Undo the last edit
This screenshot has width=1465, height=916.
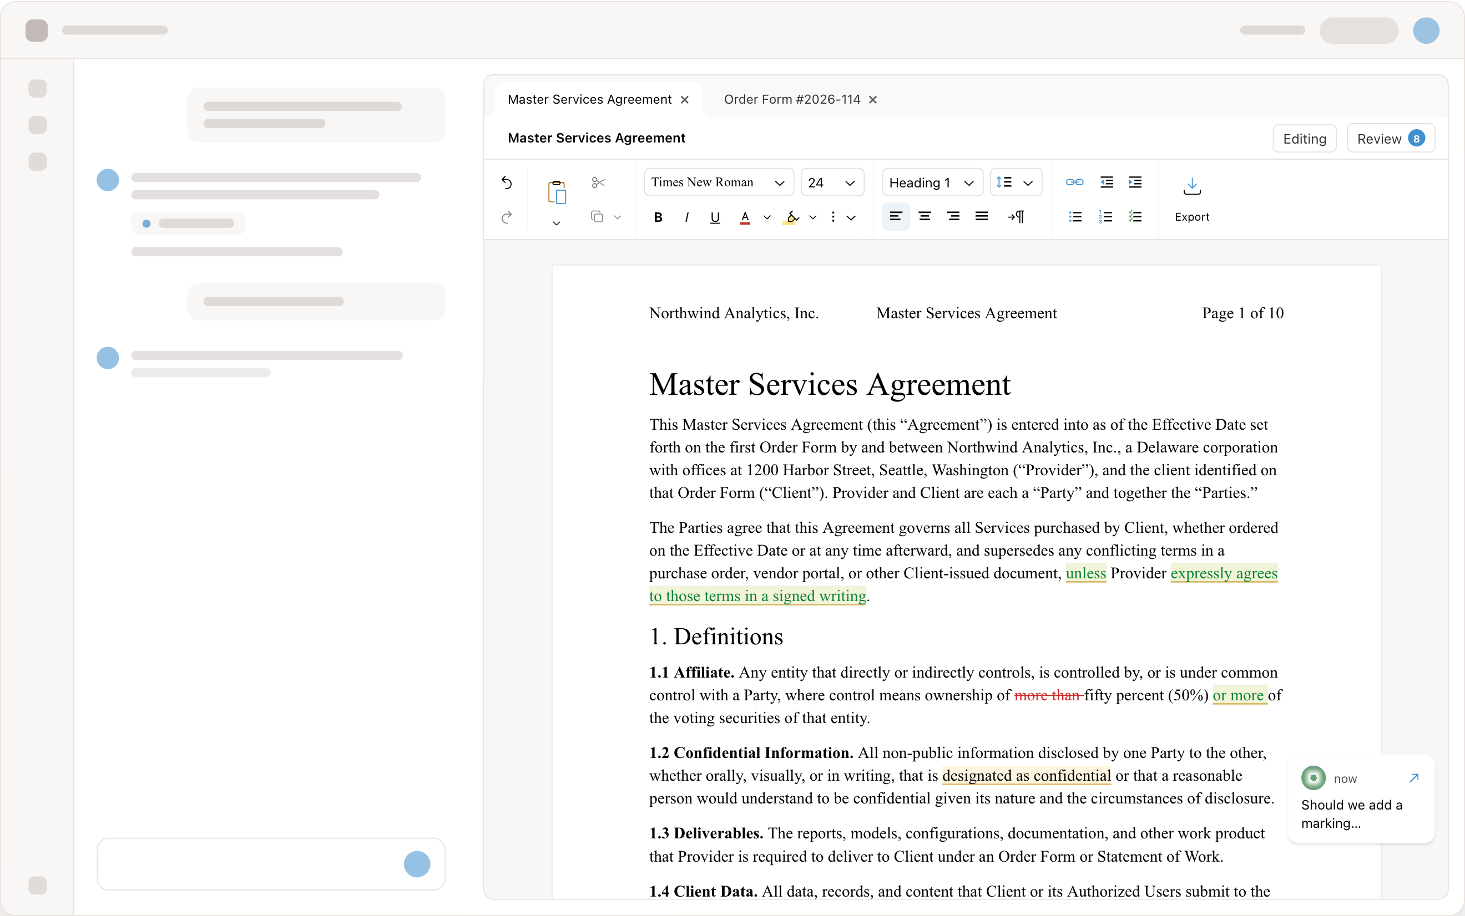coord(507,182)
